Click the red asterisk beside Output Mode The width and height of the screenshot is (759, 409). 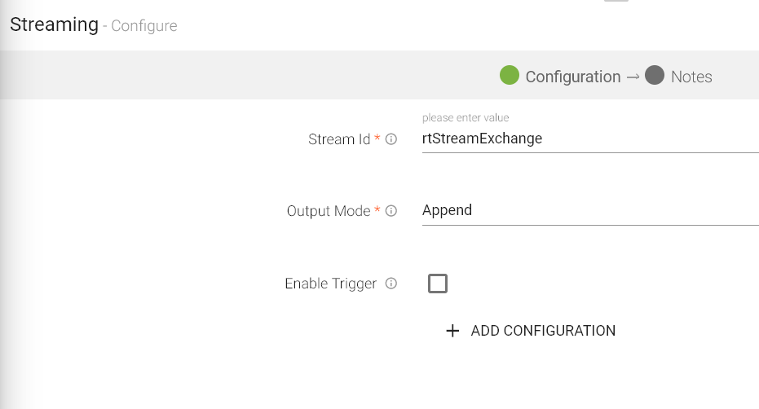(x=377, y=210)
